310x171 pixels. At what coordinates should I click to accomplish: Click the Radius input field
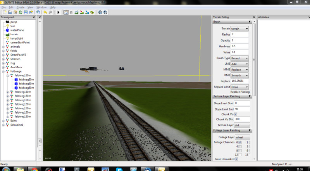coord(239,35)
